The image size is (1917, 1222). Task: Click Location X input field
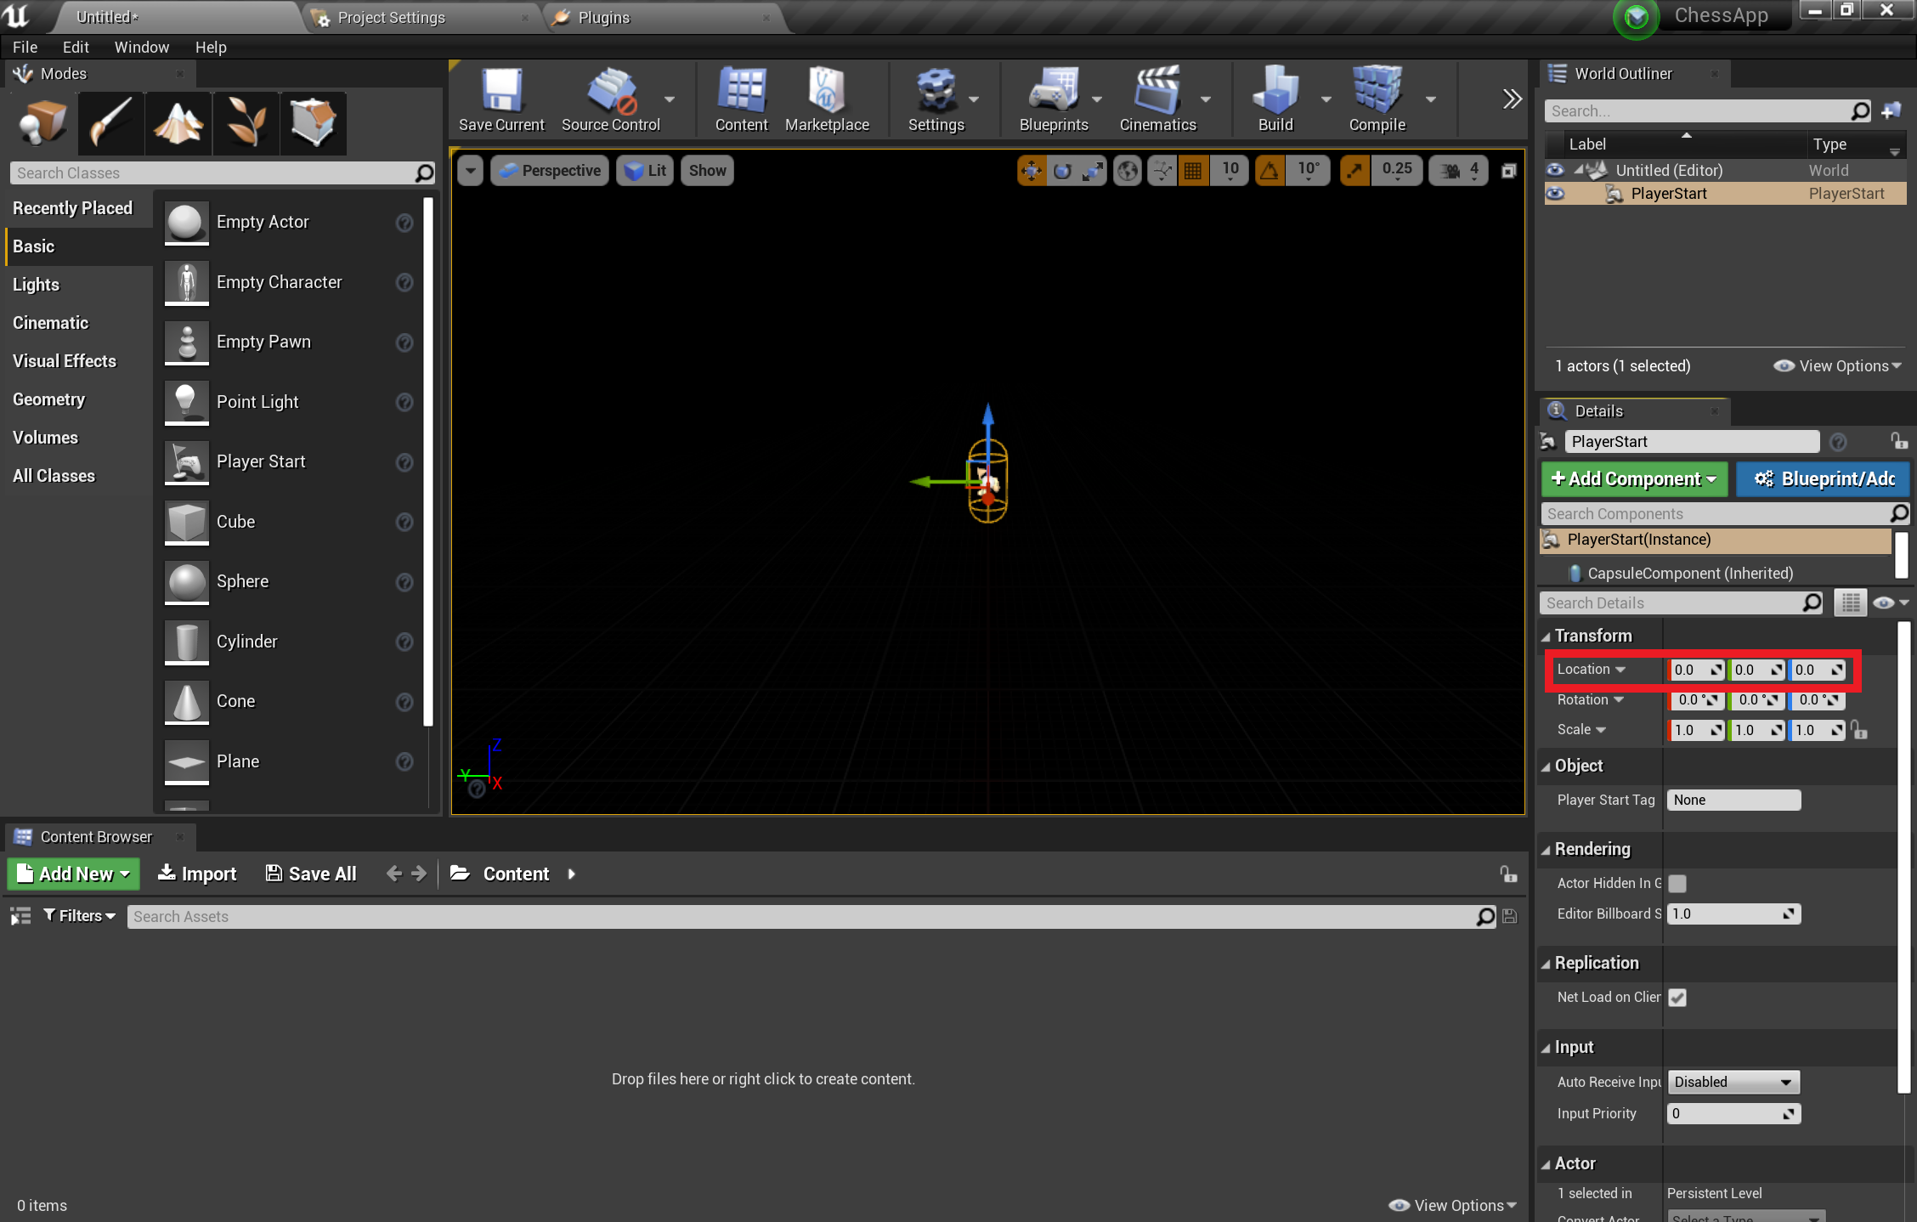click(x=1696, y=669)
